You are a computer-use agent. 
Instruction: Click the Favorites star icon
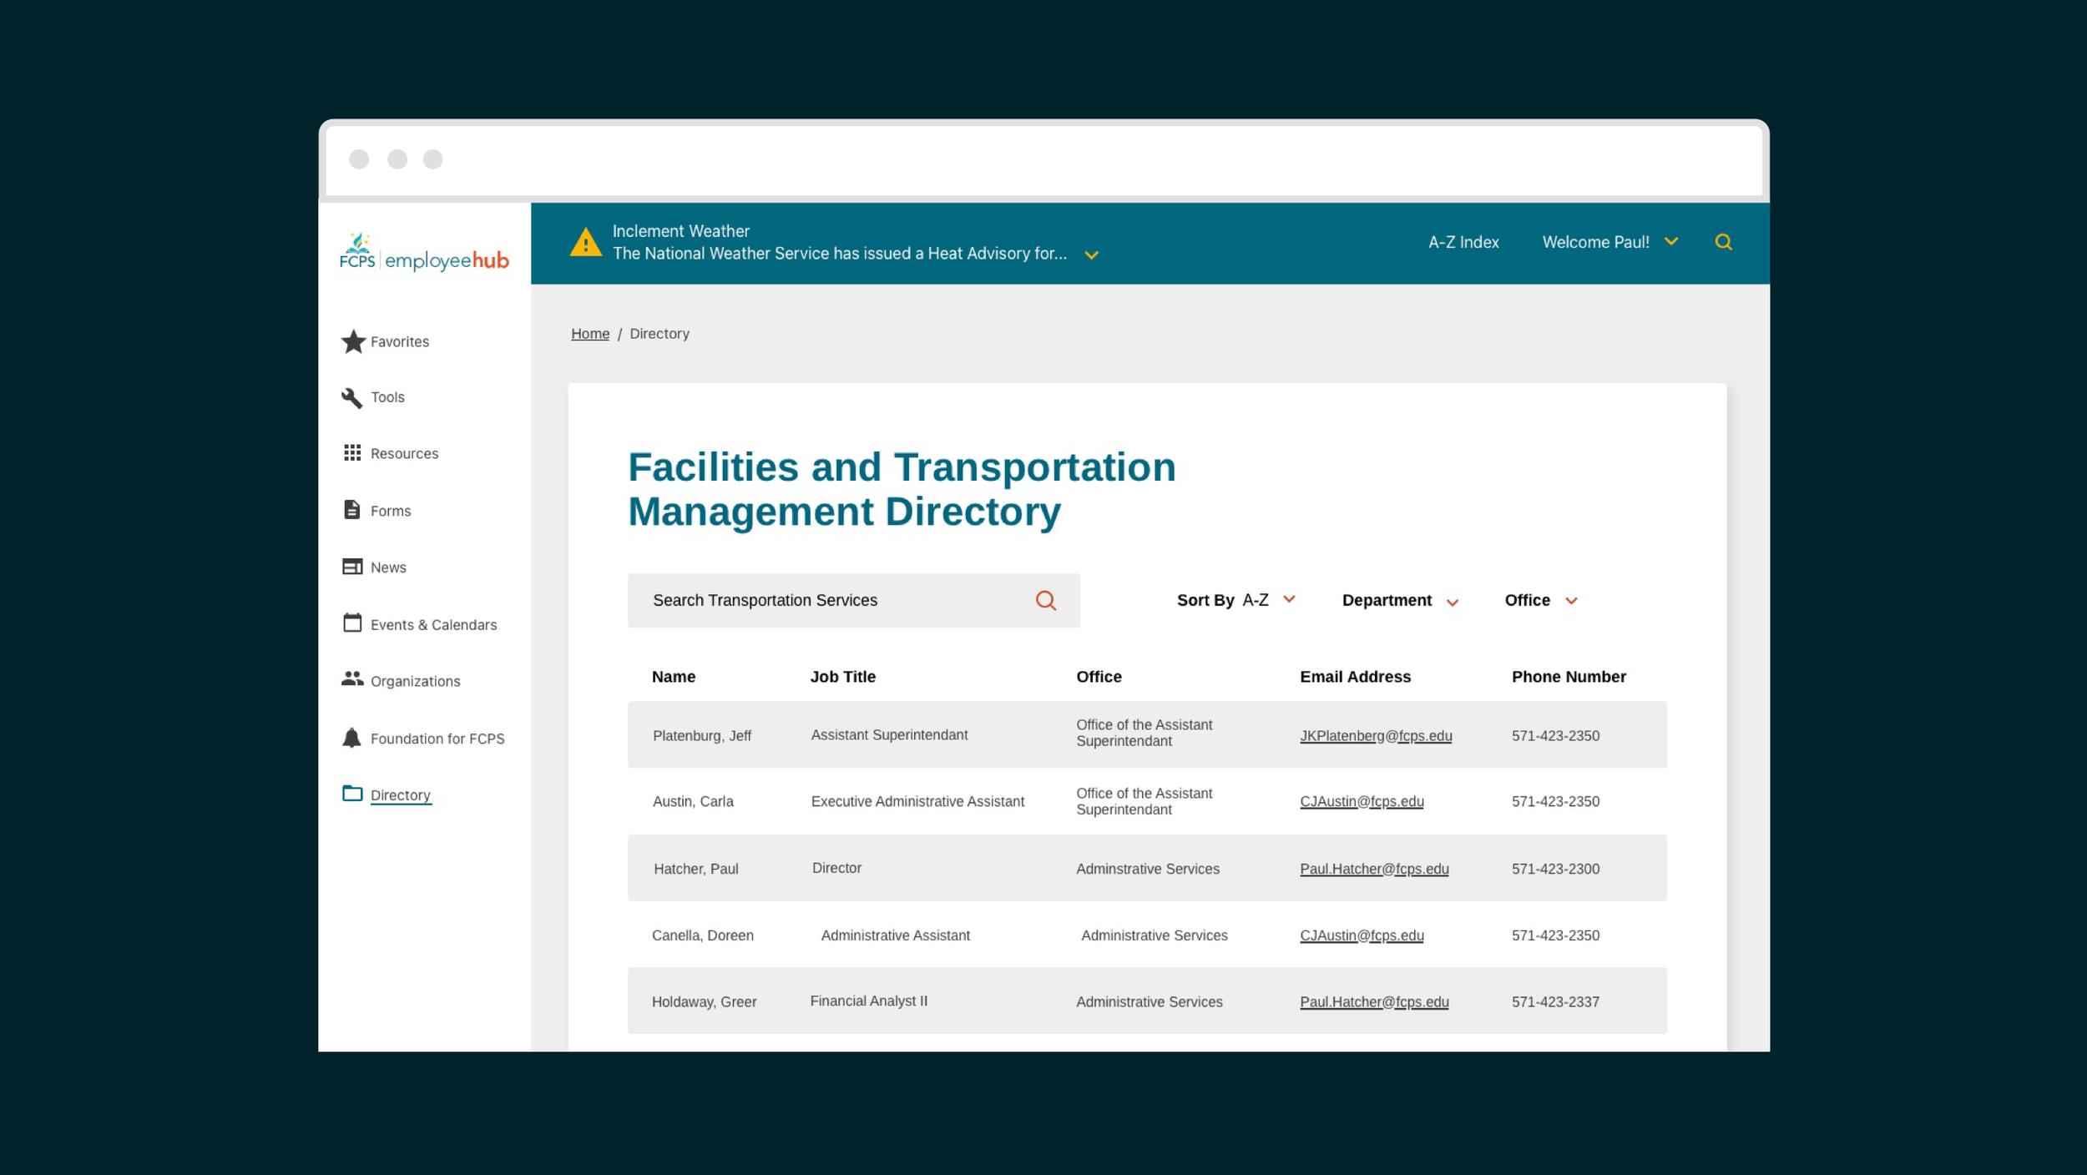pos(353,341)
